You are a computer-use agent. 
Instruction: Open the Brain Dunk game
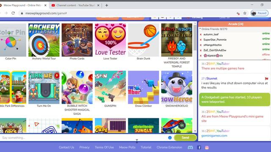tap(144, 40)
